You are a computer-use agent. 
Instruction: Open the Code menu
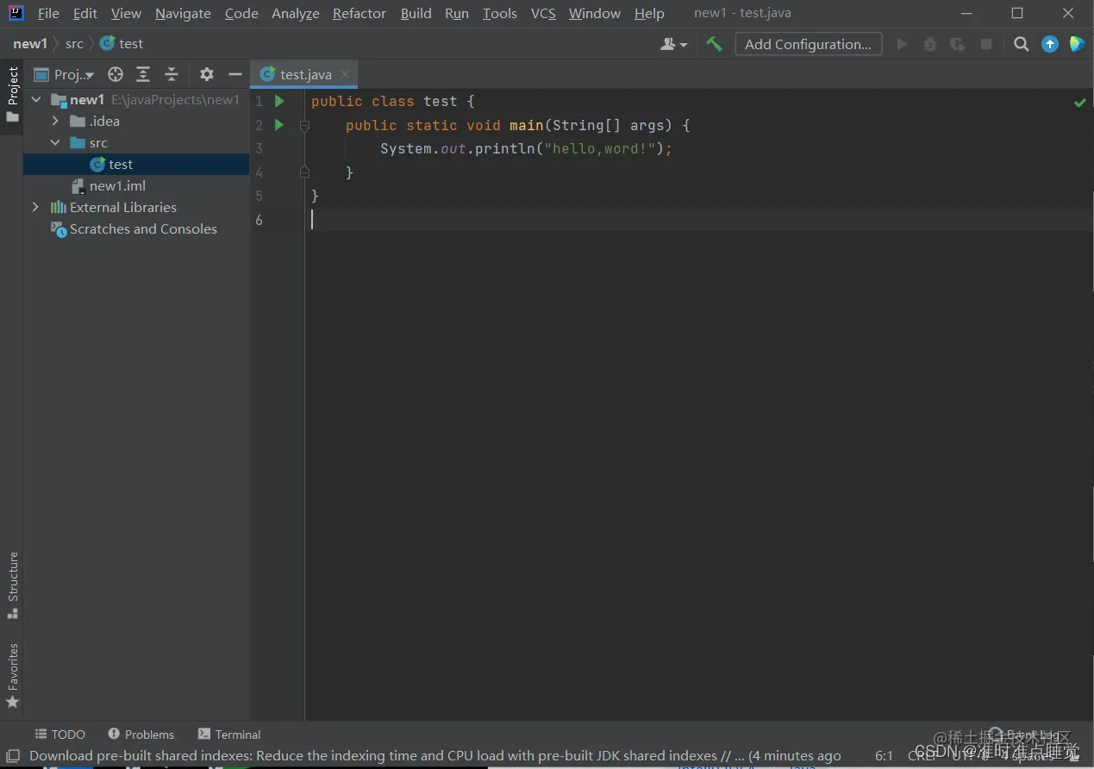[x=241, y=14]
